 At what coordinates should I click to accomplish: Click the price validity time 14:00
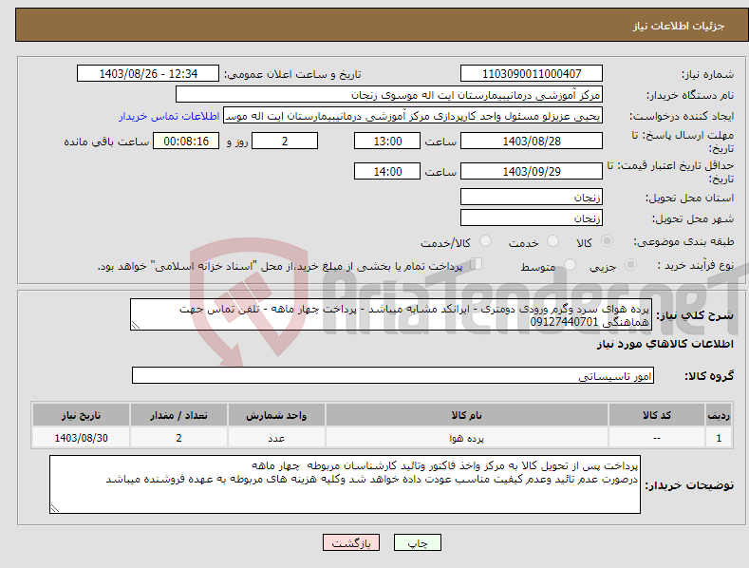pos(387,171)
